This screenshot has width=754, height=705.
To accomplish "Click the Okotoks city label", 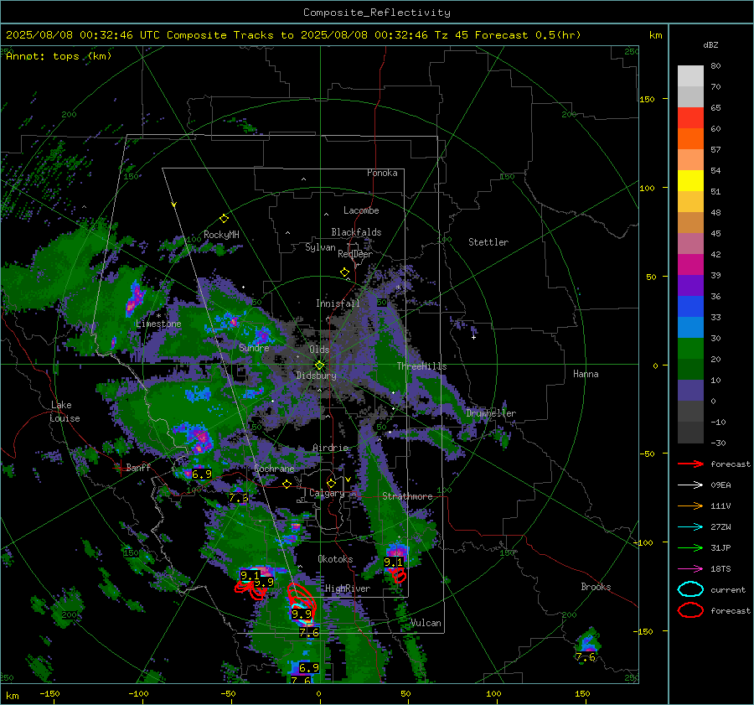I will pos(335,559).
